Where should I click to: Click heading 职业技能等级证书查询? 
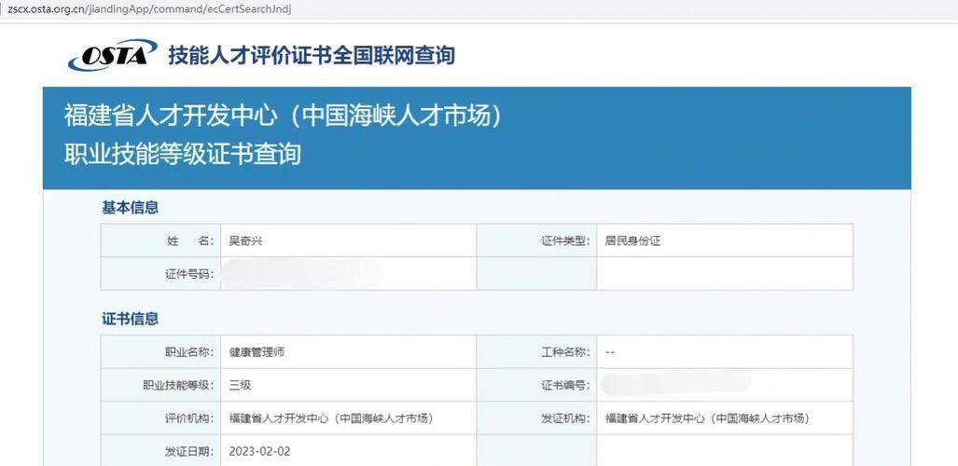(x=183, y=154)
